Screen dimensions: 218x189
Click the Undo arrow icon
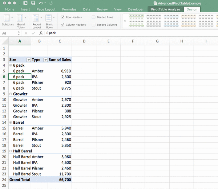(40, 3)
